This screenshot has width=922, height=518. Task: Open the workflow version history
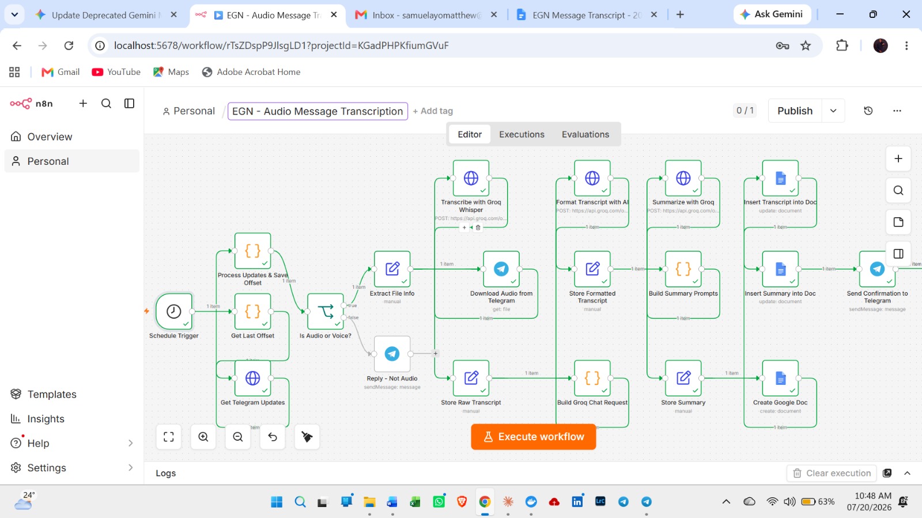click(x=868, y=111)
